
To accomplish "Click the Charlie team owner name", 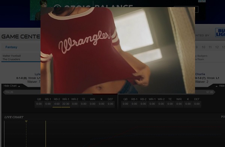I will click(x=200, y=74).
